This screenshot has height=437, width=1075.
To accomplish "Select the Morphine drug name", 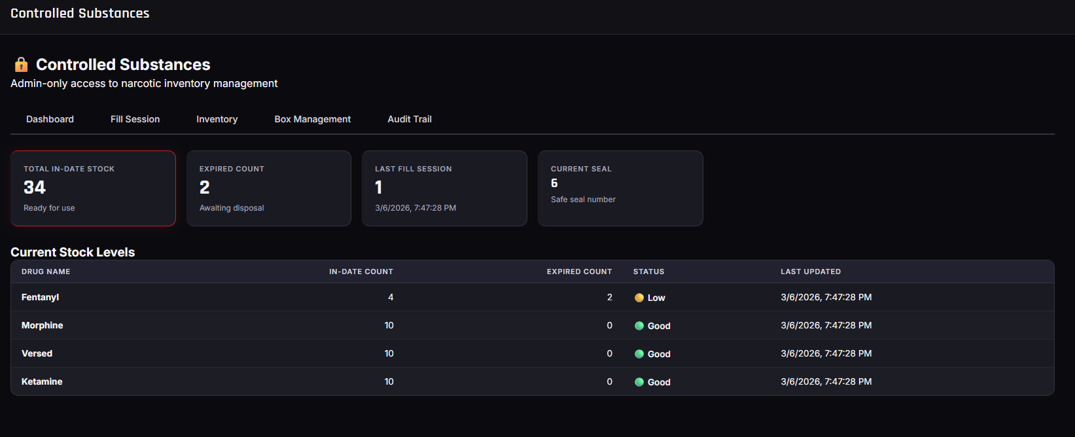I will click(43, 325).
